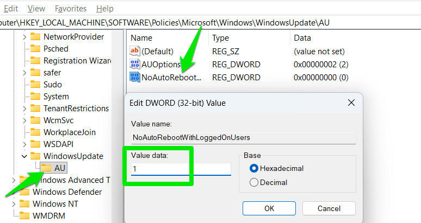This screenshot has width=421, height=223.
Task: Click the AUOptions DWORD value icon
Action: coord(135,64)
